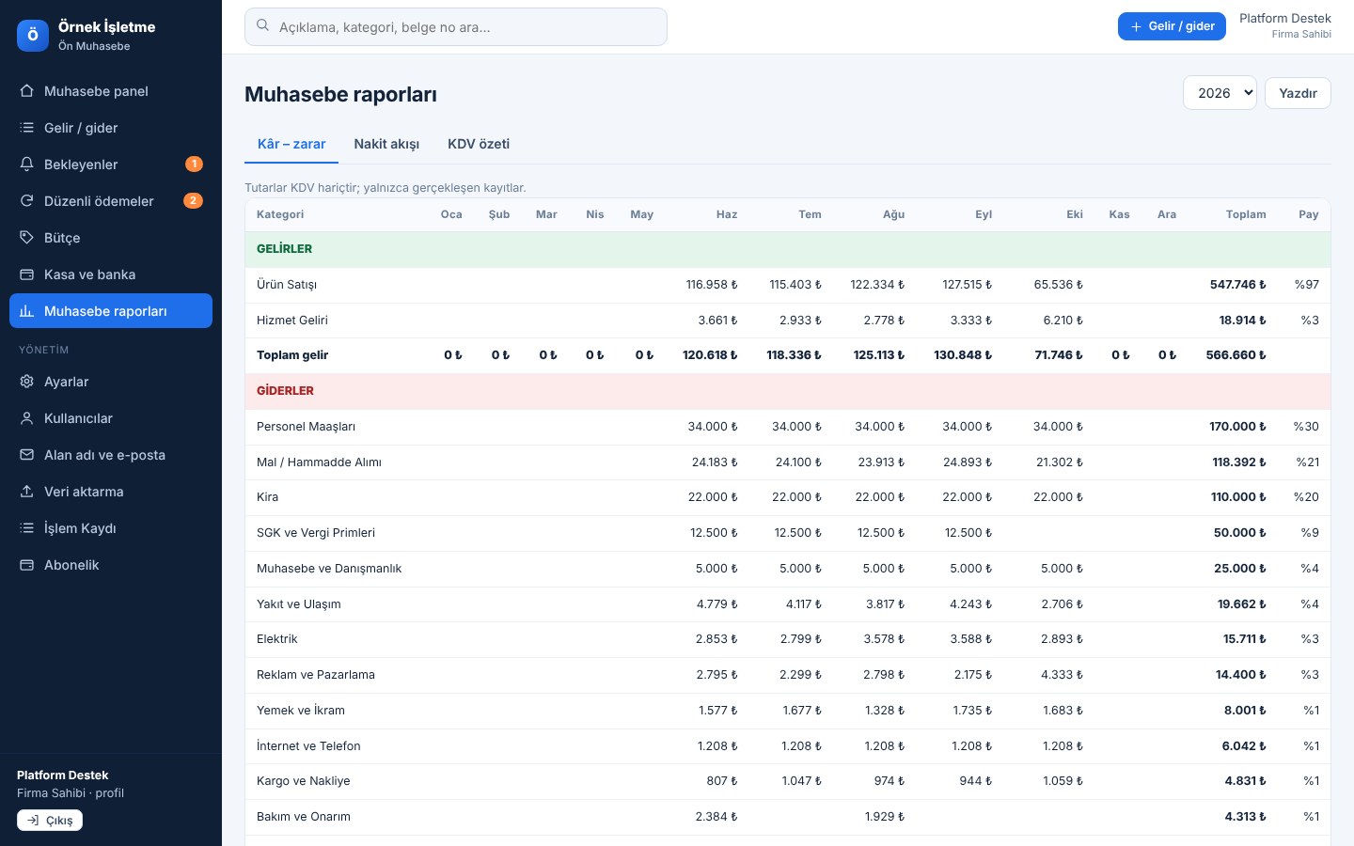Click the Alan adı ve e-posta envelope icon
The image size is (1354, 846).
26,455
